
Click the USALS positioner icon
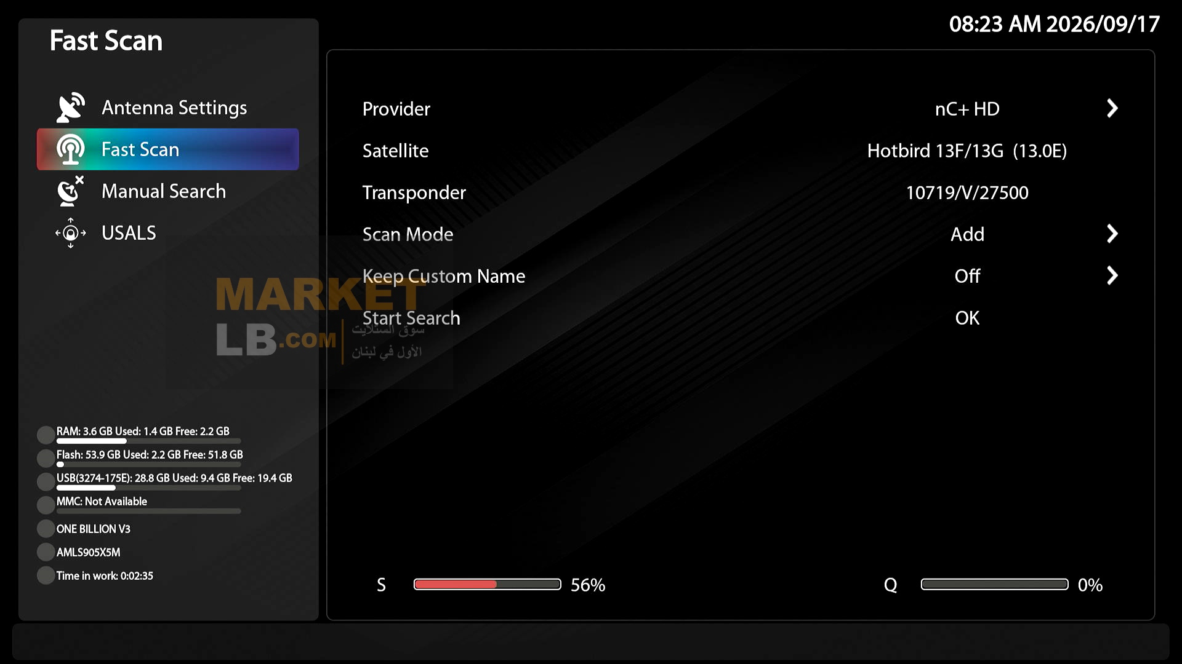pyautogui.click(x=71, y=233)
